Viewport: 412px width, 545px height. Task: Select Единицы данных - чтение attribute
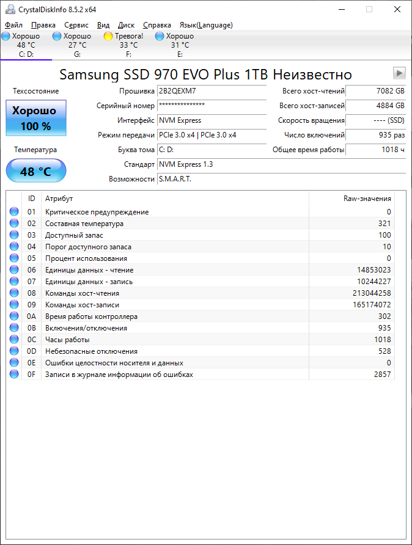[89, 270]
